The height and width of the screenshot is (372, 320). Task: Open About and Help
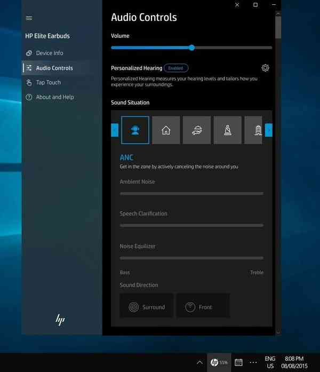pos(54,97)
